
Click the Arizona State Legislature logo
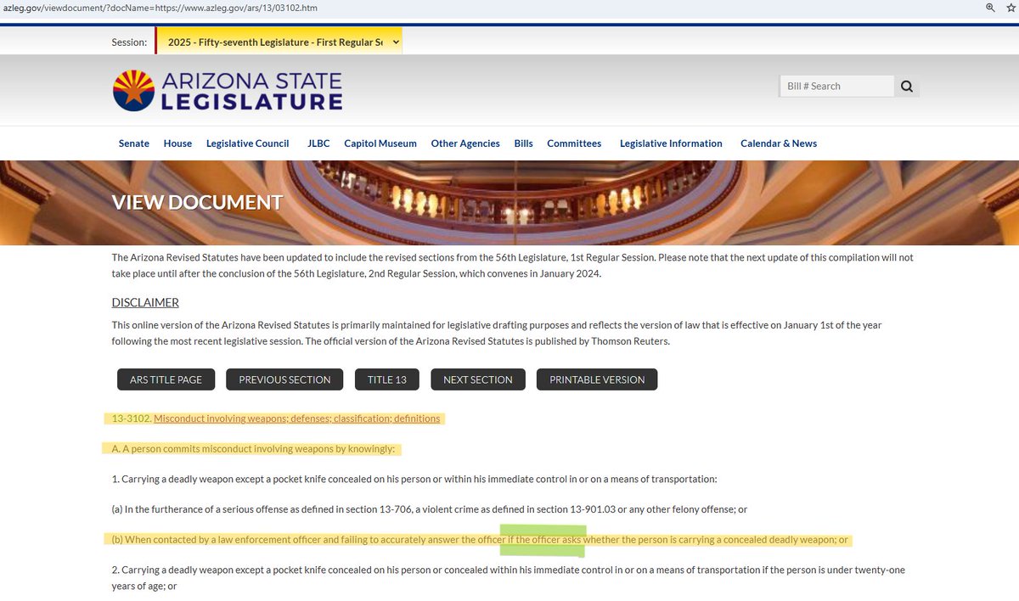click(x=228, y=91)
